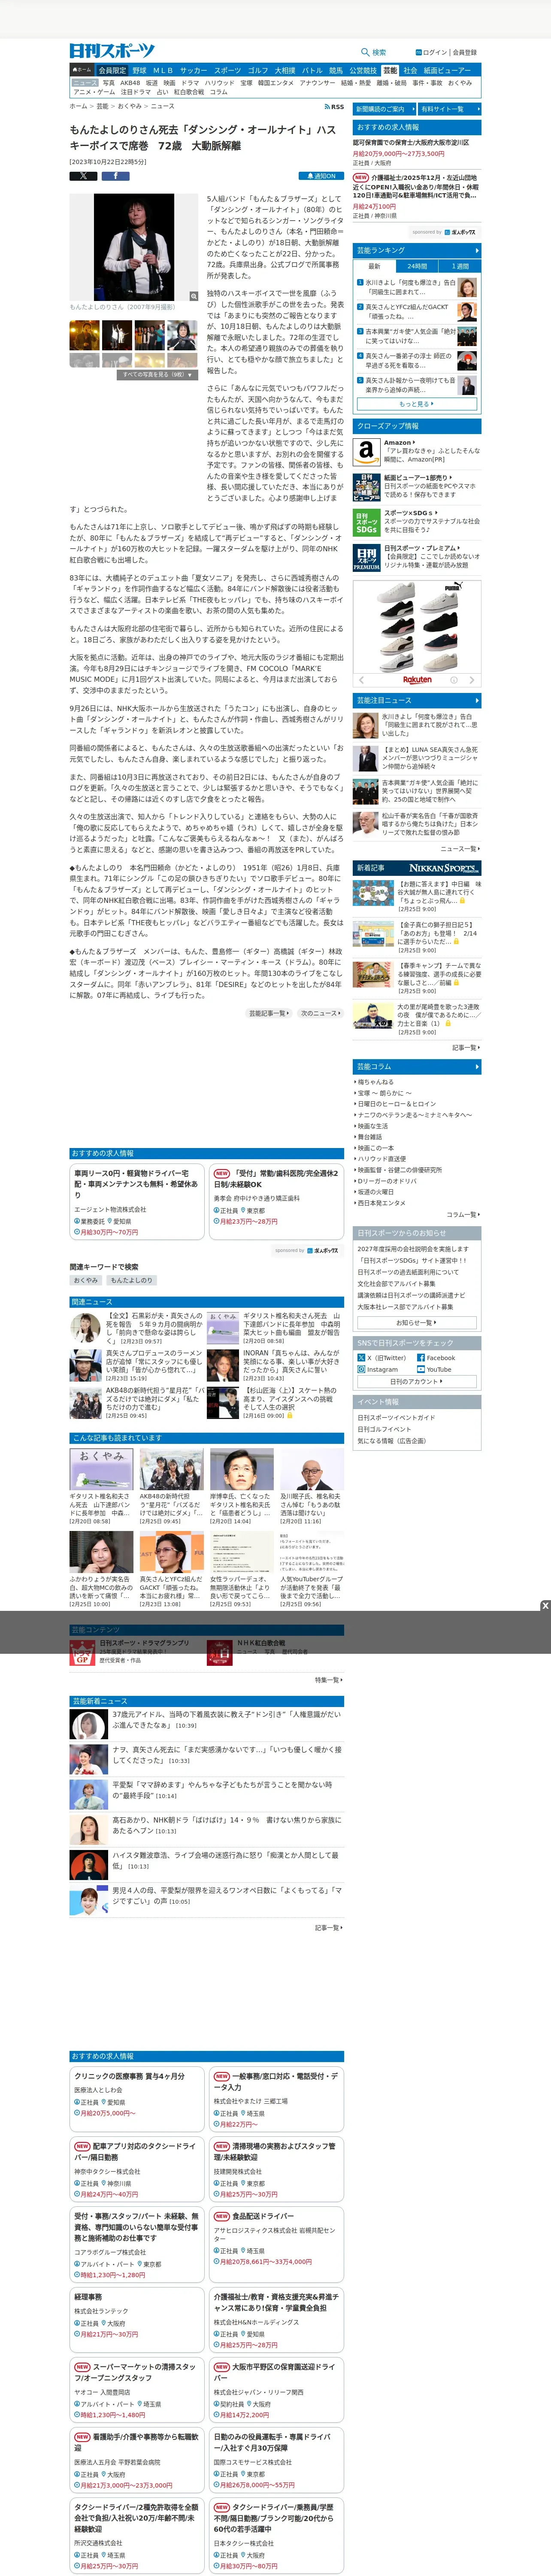Share article on Facebook button
This screenshot has height=2576, width=551.
(x=115, y=176)
